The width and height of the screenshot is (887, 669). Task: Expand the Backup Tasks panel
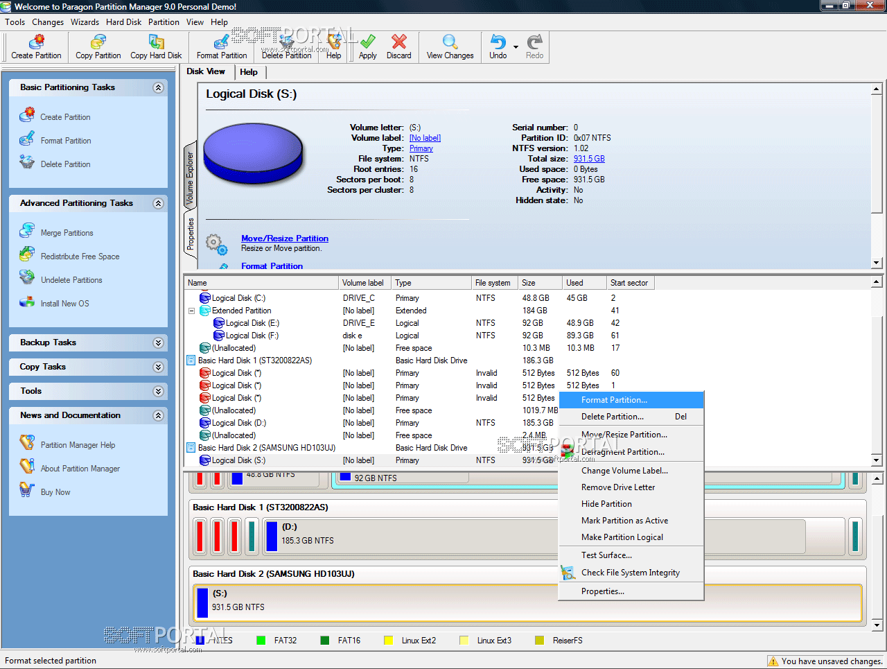click(158, 342)
